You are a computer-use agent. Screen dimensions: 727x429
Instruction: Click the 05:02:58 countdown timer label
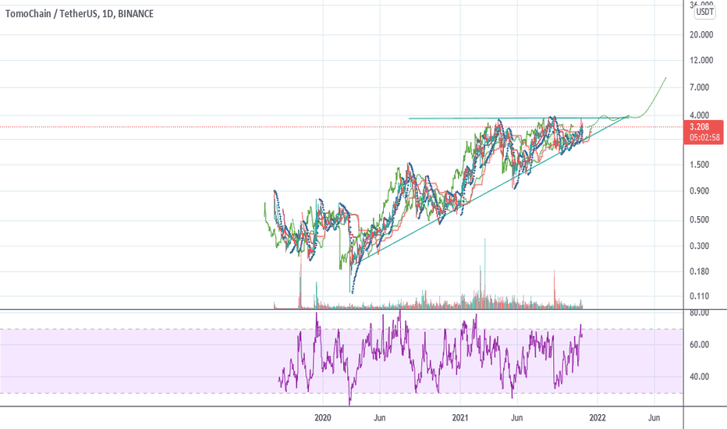click(x=704, y=137)
